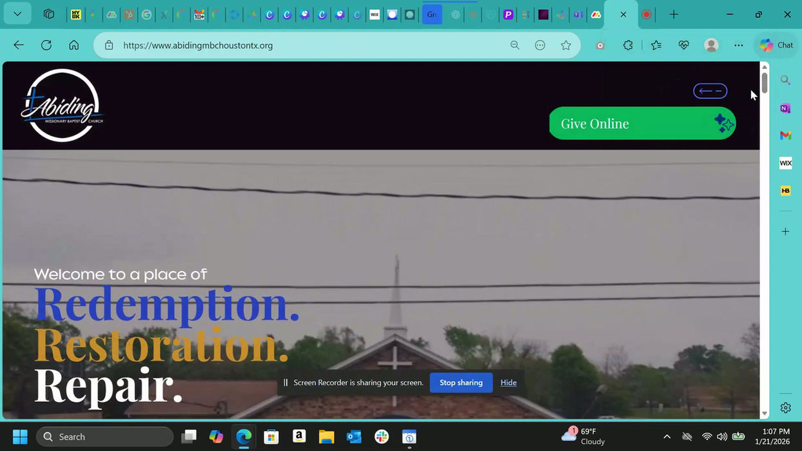Switch to the HYBK tab
This screenshot has height=451, width=802.
[76, 14]
